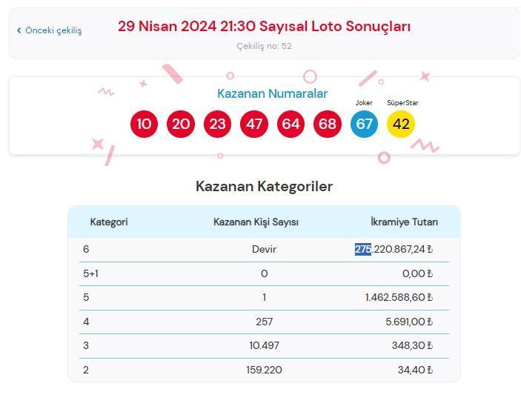Click the İkramiye Tutarı column header
The height and width of the screenshot is (412, 521).
404,222
